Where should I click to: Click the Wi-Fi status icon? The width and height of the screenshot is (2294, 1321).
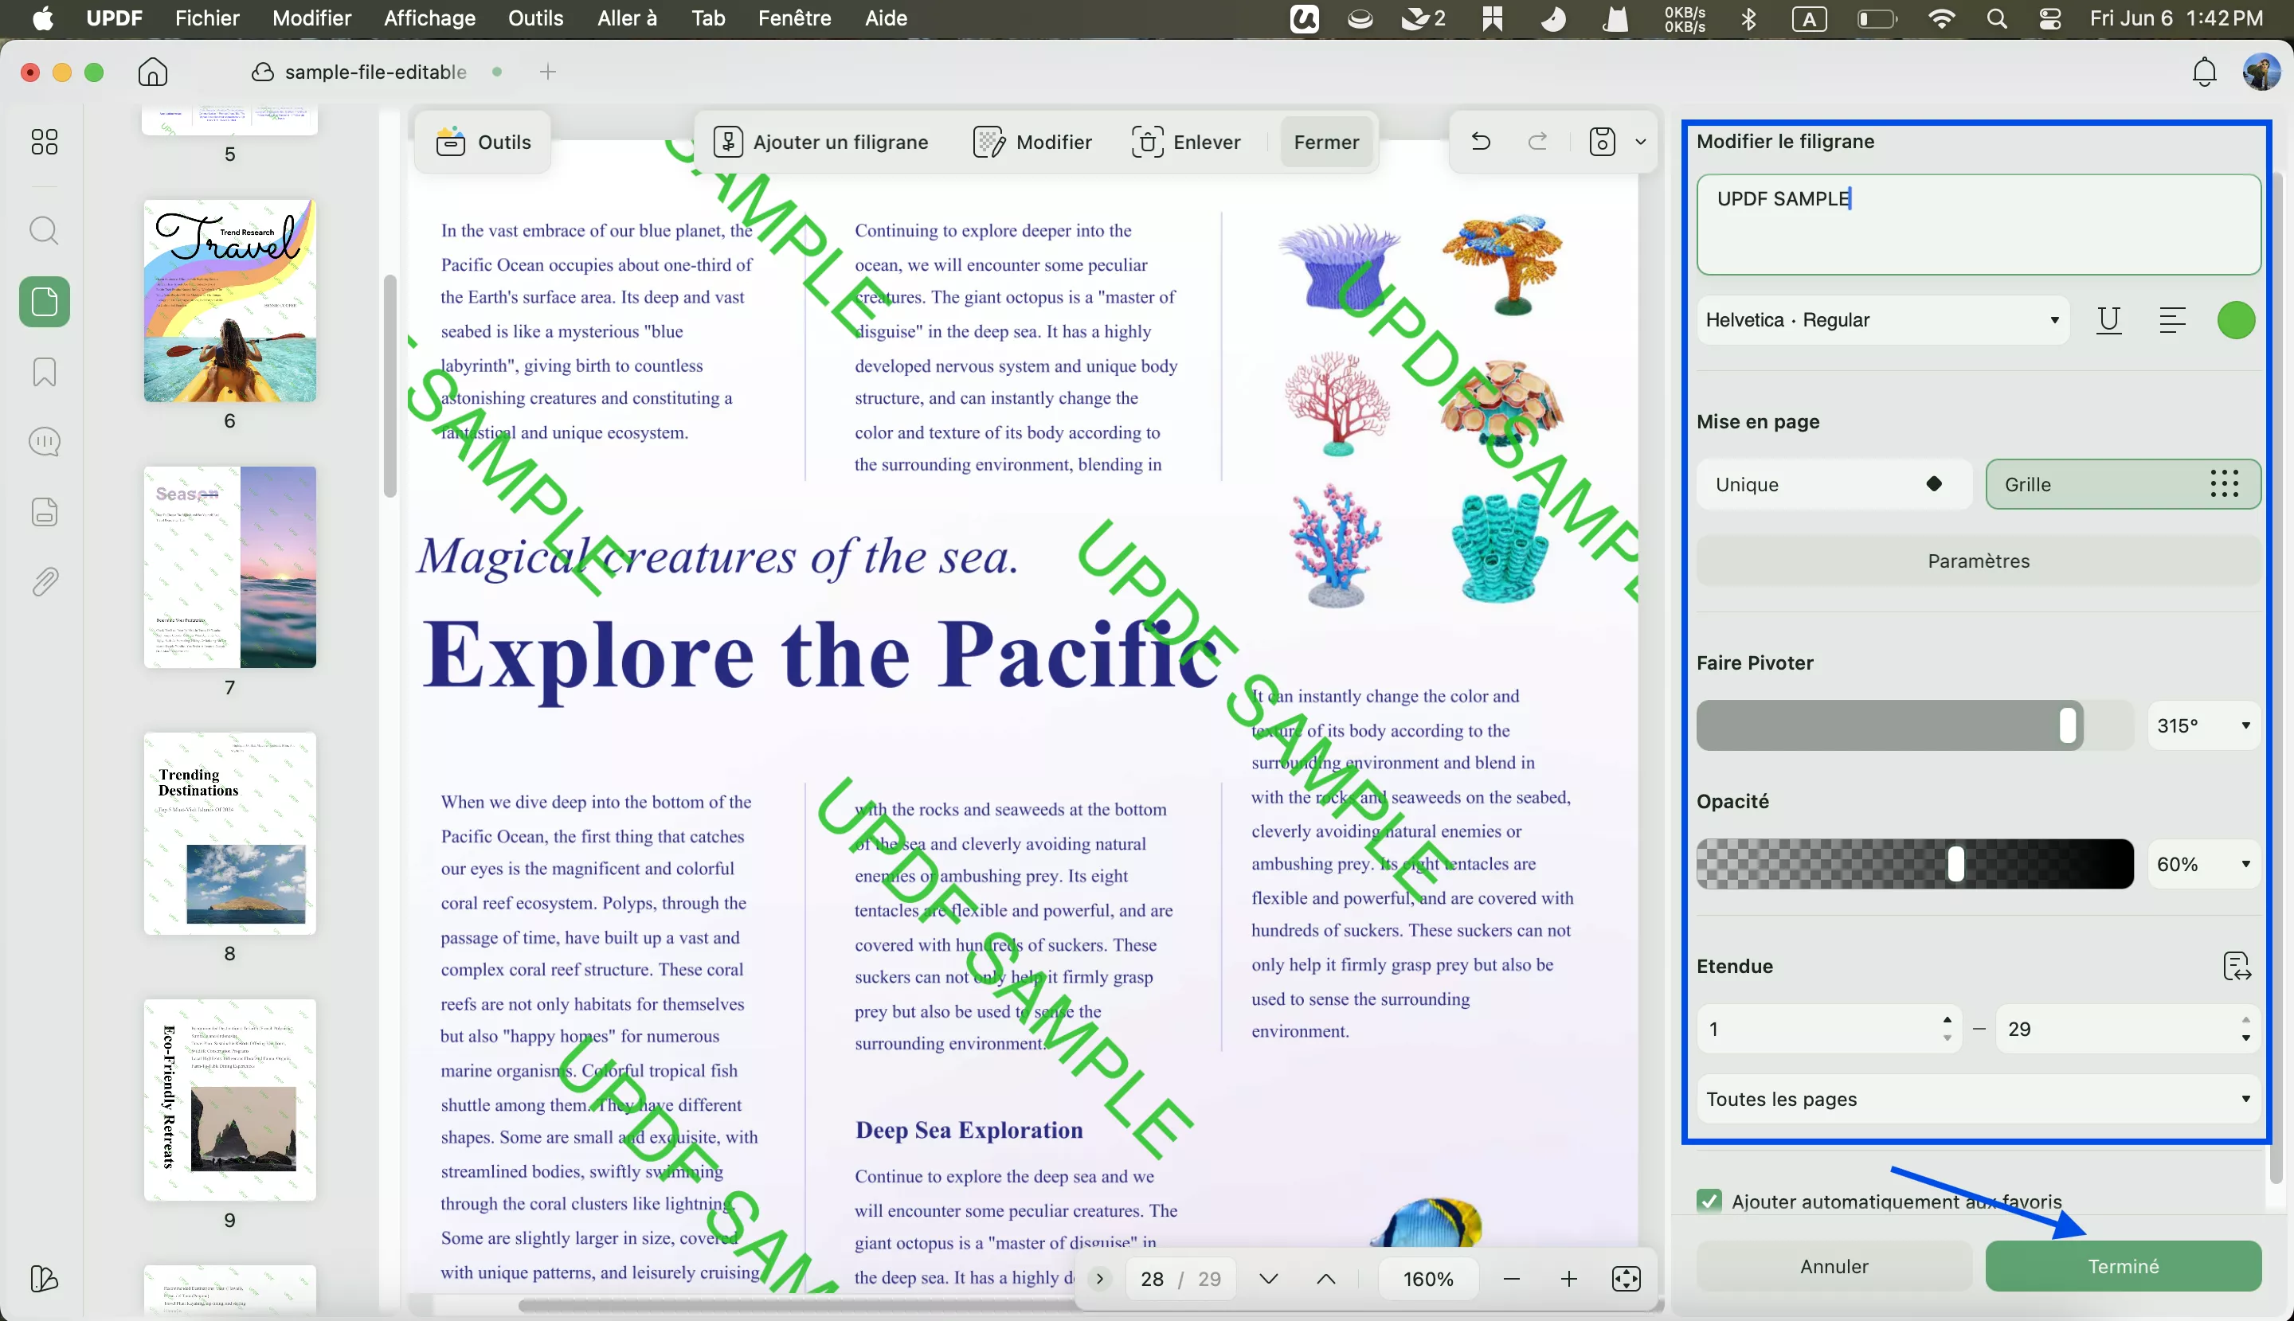coord(1941,18)
